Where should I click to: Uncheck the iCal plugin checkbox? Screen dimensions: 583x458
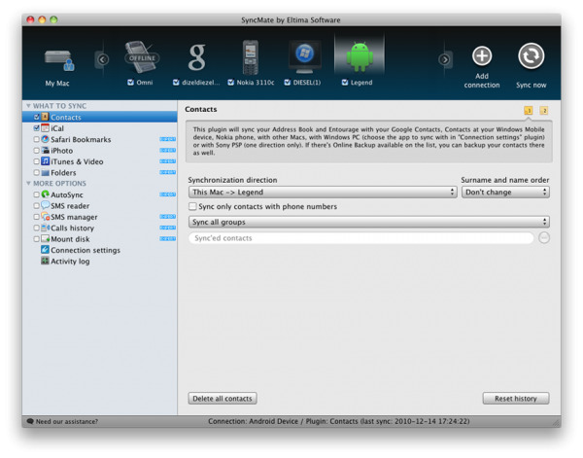coord(37,128)
